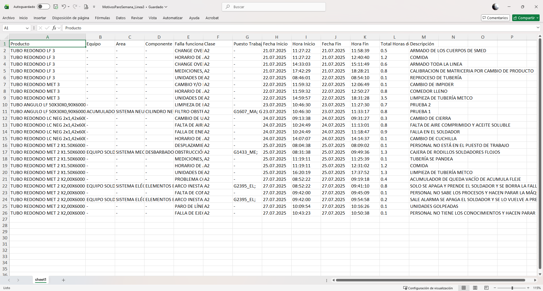Add a new sheet with plus icon
Image resolution: width=543 pixels, height=291 pixels.
pyautogui.click(x=63, y=280)
